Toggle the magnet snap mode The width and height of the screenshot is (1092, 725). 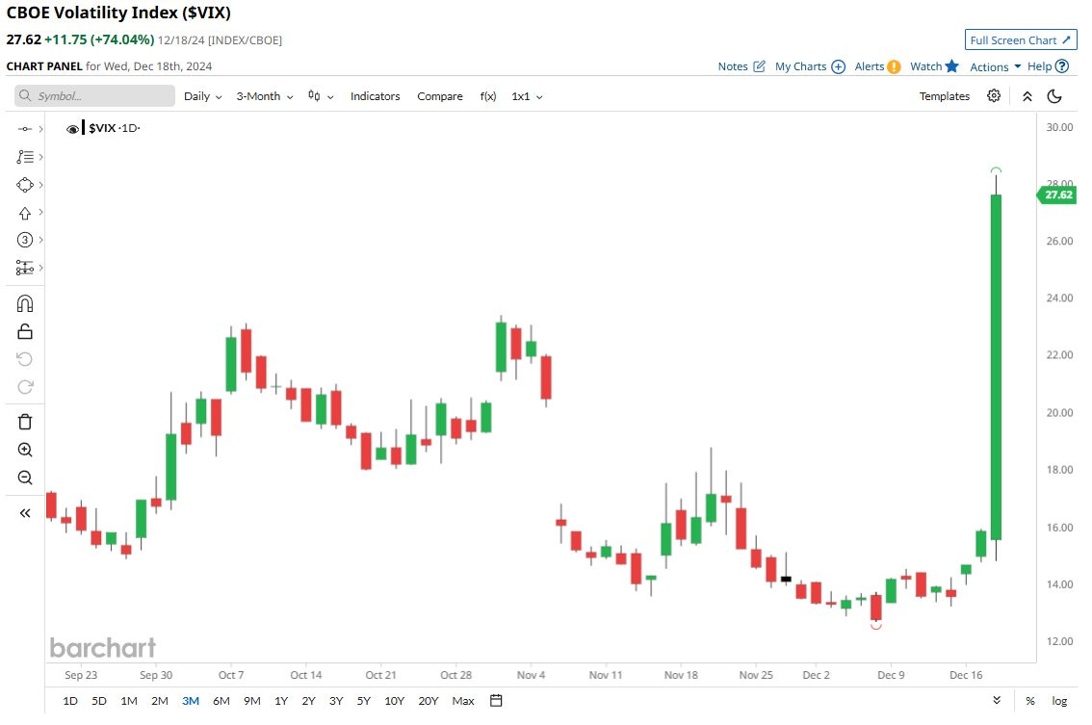[25, 303]
